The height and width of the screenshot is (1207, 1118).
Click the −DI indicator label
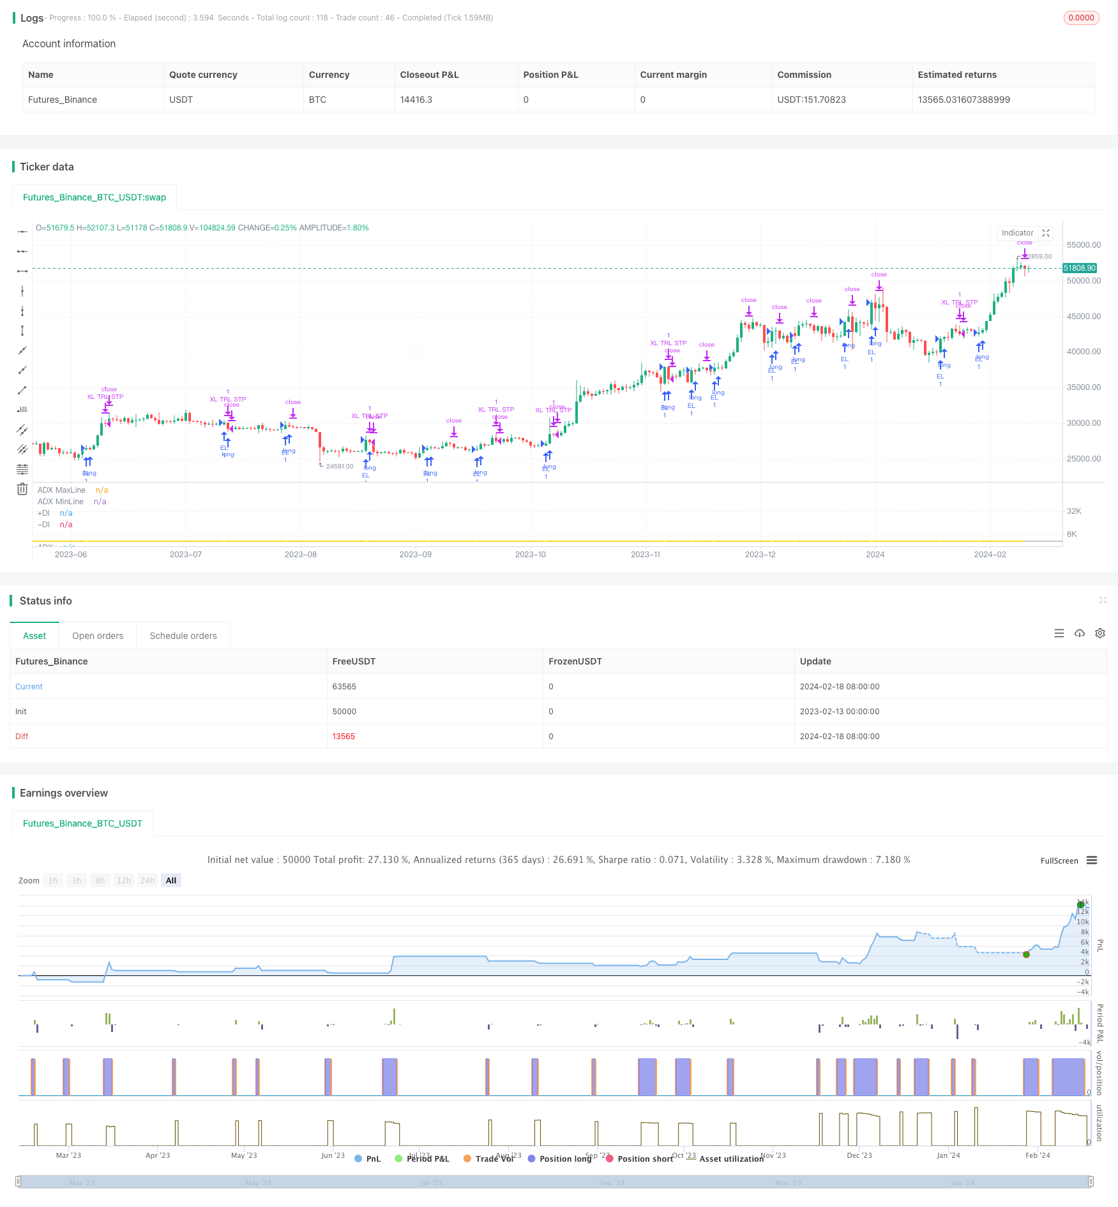click(43, 525)
